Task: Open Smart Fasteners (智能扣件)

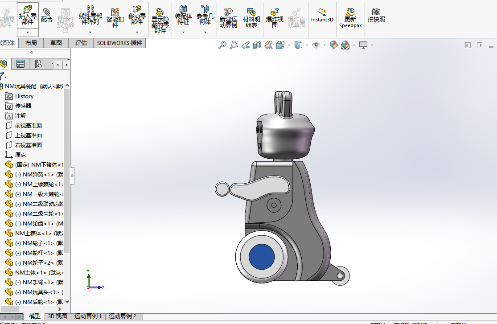Action: pyautogui.click(x=115, y=18)
